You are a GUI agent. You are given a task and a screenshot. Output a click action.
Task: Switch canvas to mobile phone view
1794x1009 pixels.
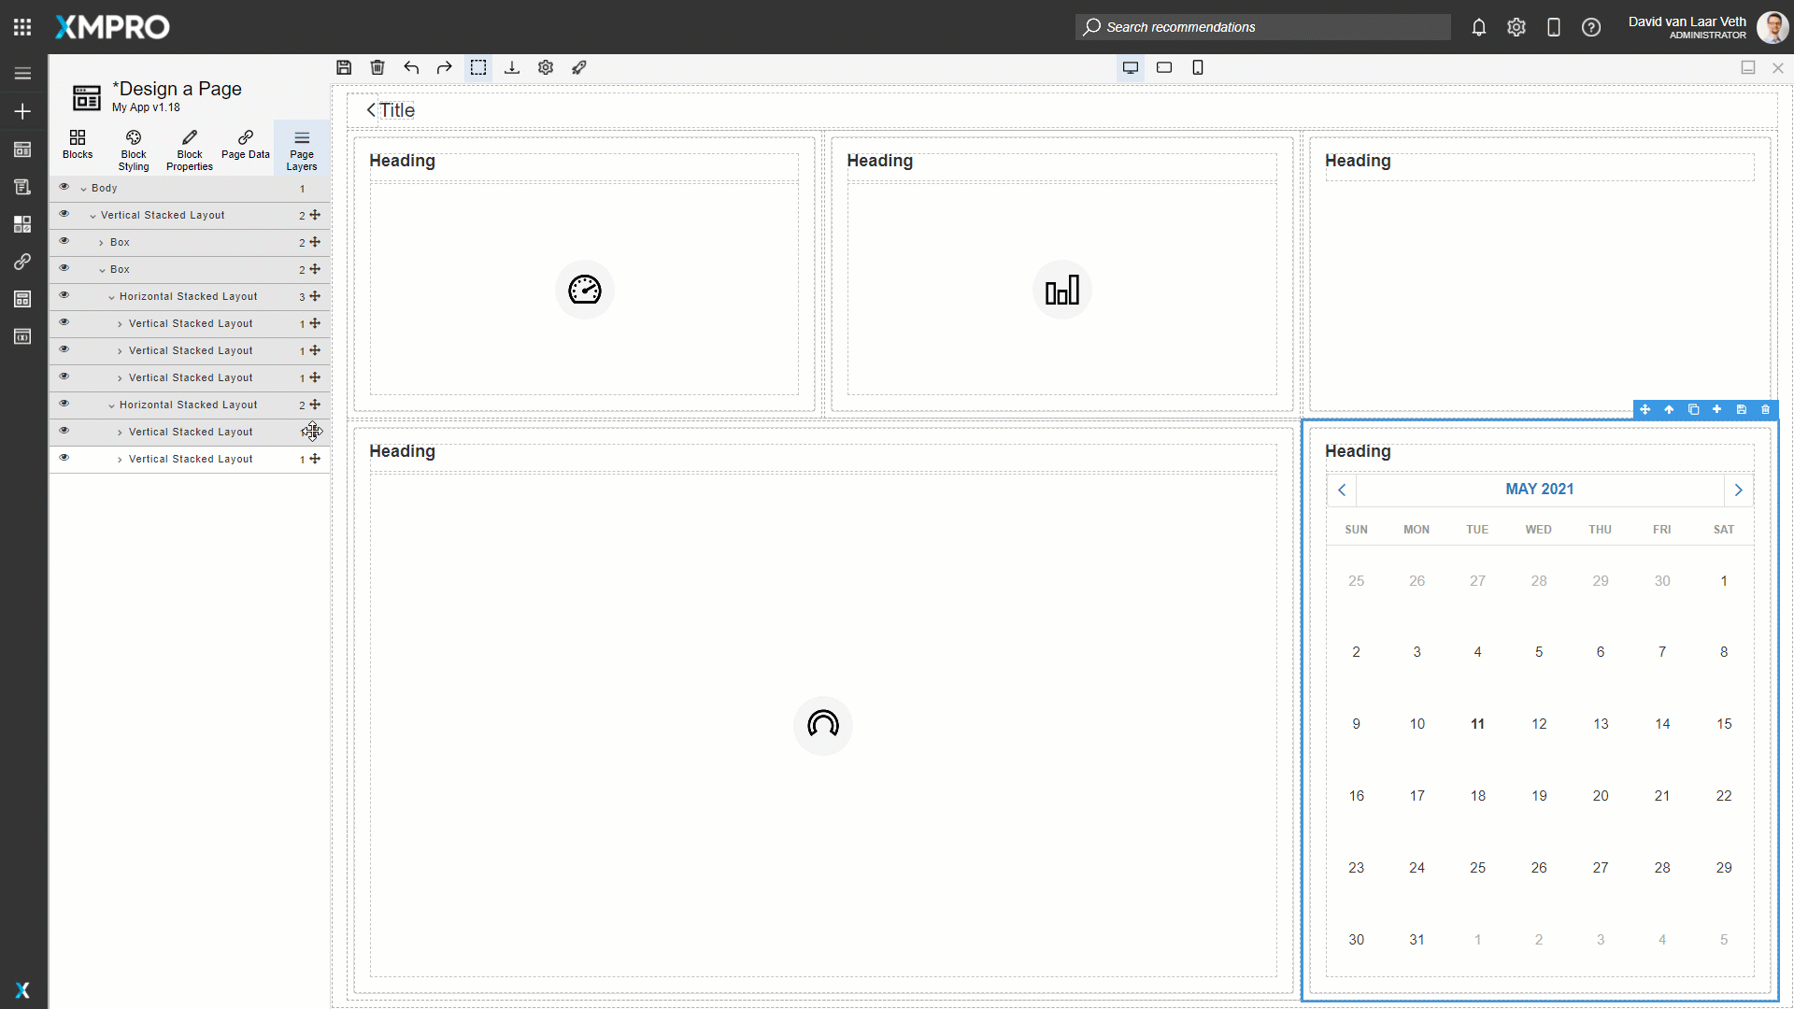pos(1198,67)
